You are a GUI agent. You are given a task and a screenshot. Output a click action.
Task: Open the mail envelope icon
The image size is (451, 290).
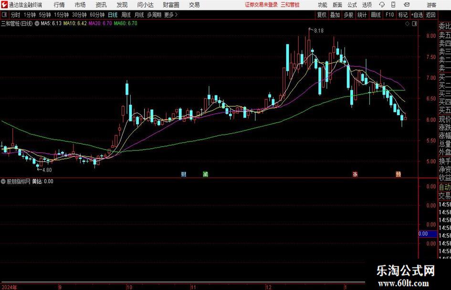pos(407,5)
